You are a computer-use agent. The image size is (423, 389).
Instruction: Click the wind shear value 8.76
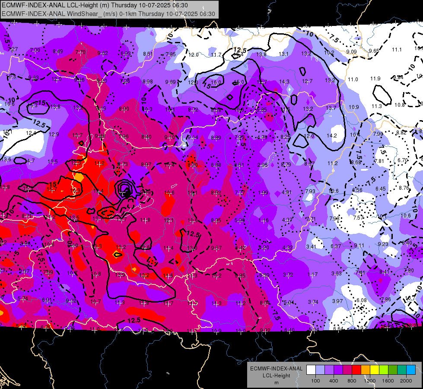coord(404,188)
